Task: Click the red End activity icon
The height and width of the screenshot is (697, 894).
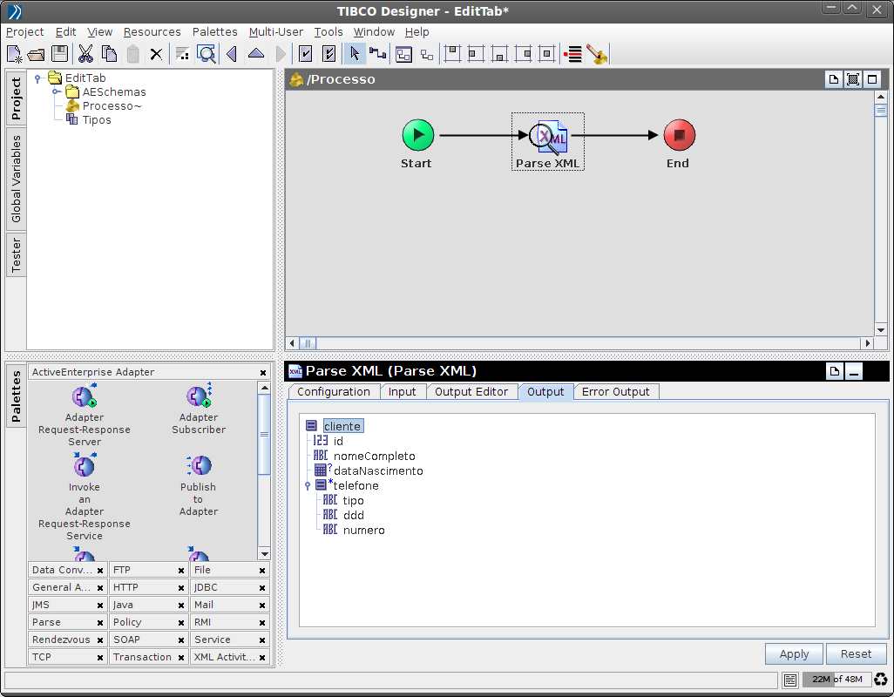Action: [x=679, y=136]
